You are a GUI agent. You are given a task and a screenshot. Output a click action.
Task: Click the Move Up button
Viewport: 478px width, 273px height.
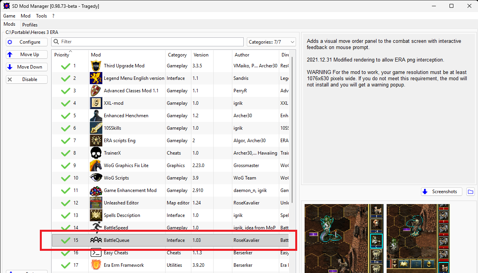point(27,55)
